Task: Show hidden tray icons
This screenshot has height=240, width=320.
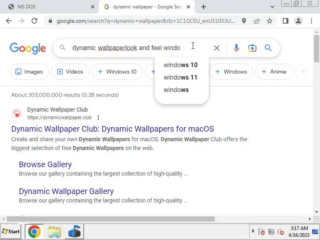Action: click(253, 231)
